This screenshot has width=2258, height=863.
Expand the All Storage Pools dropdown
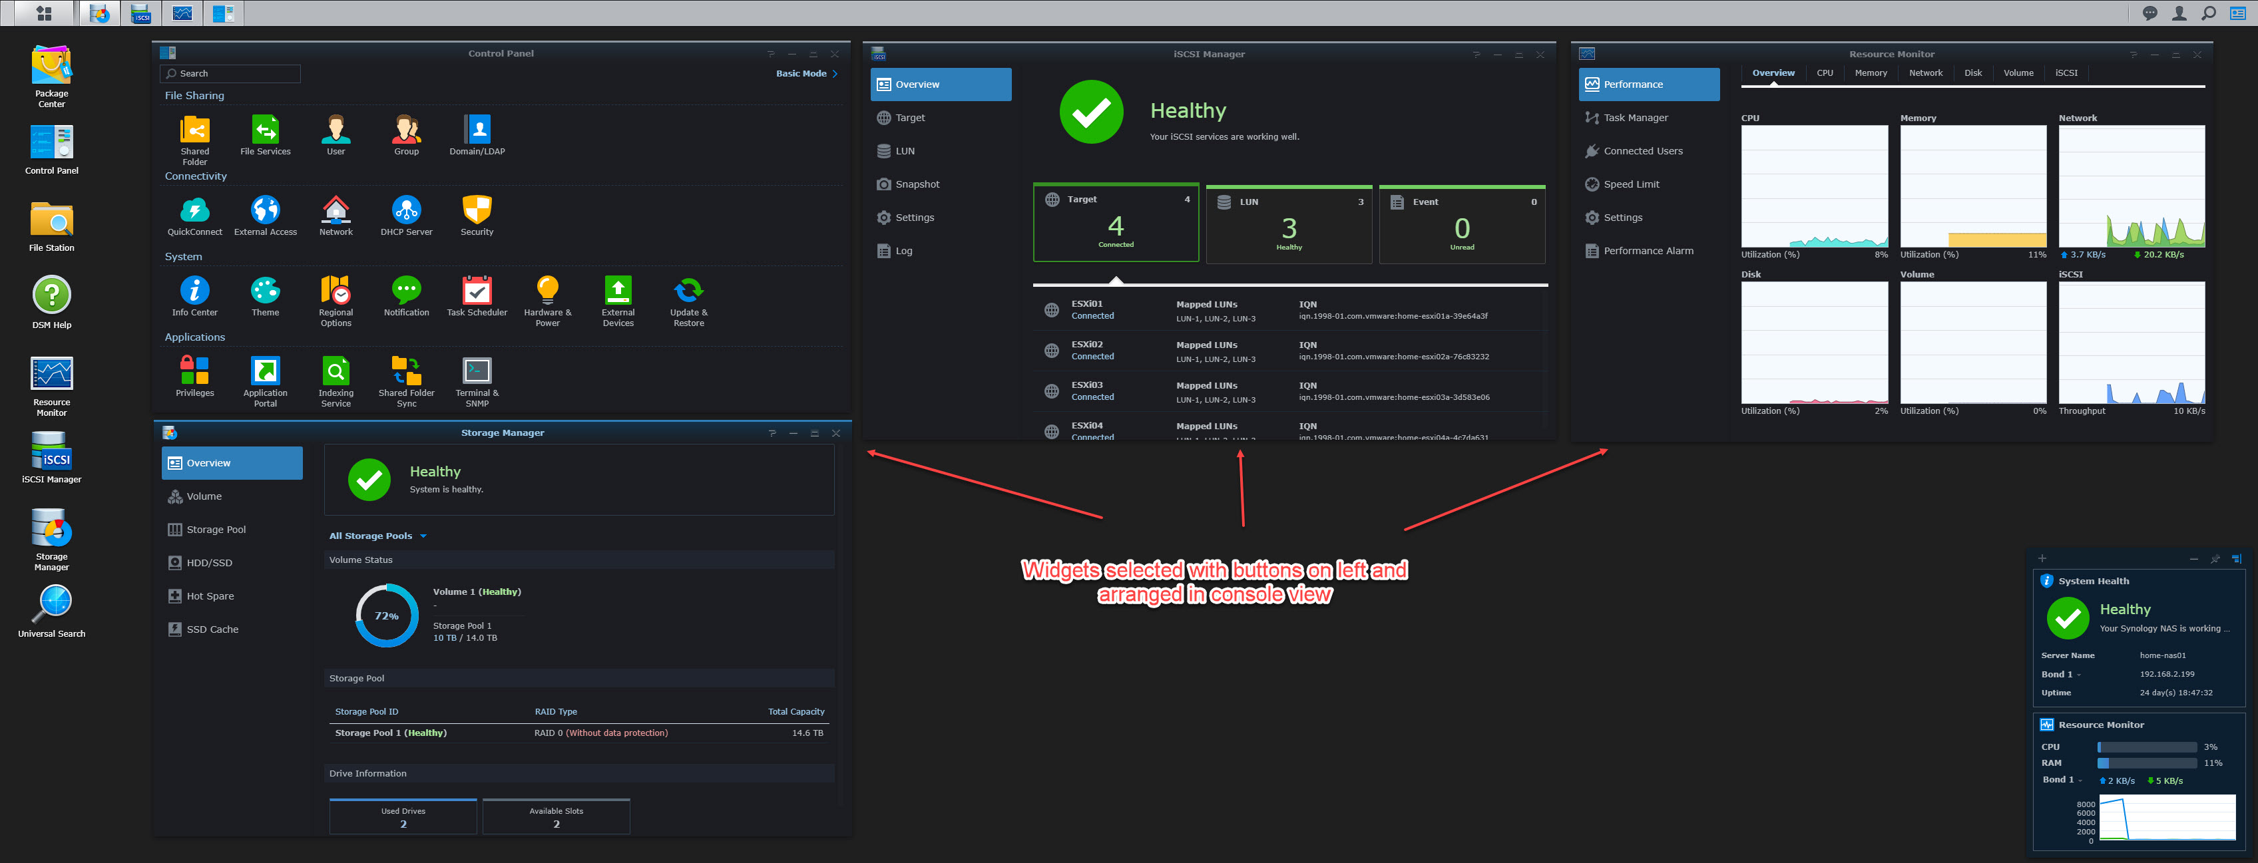pos(378,536)
